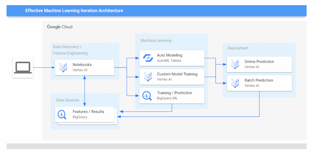Select the Google Cloud logo text
This screenshot has width=315, height=155.
pyautogui.click(x=60, y=27)
